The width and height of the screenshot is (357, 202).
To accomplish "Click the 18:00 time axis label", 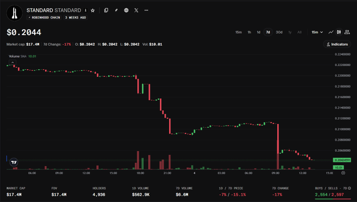I will click(x=140, y=173).
